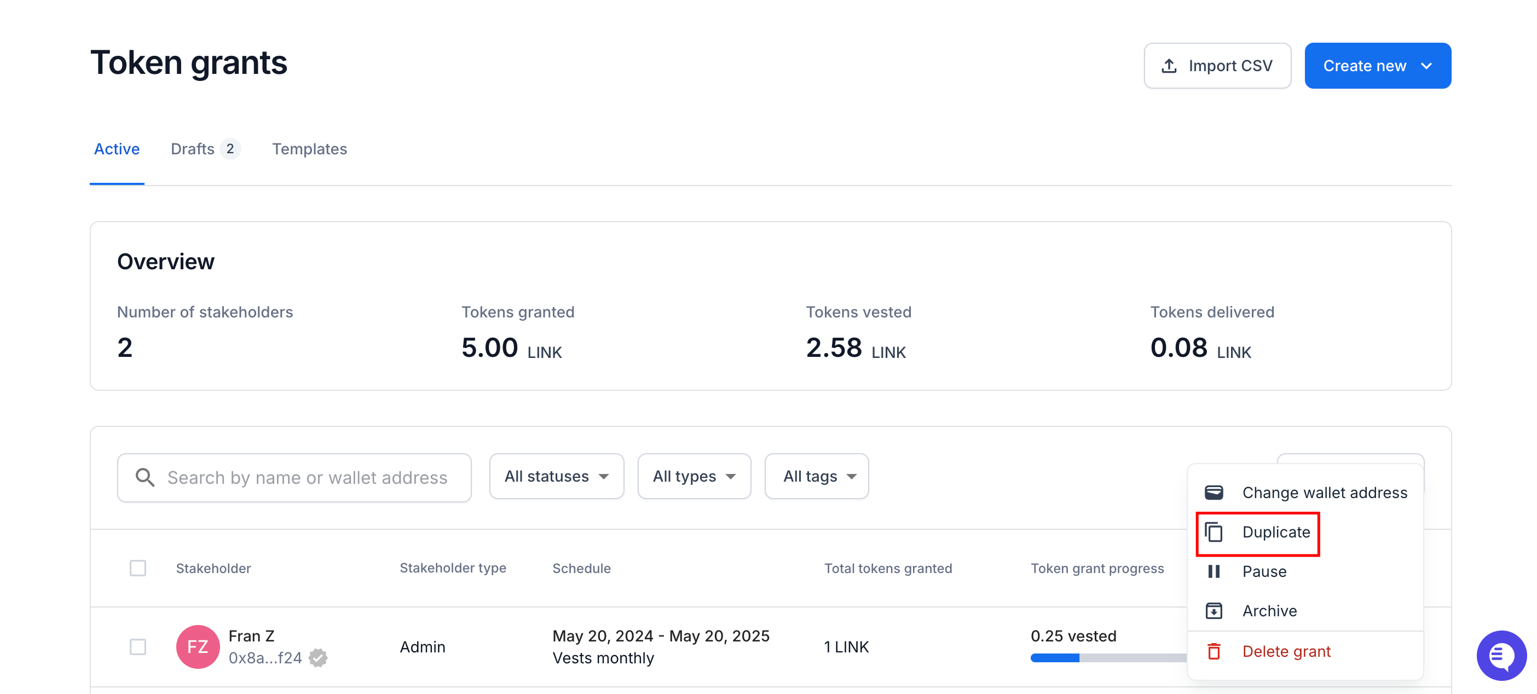
Task: Choose Change wallet address from menu
Action: point(1305,492)
